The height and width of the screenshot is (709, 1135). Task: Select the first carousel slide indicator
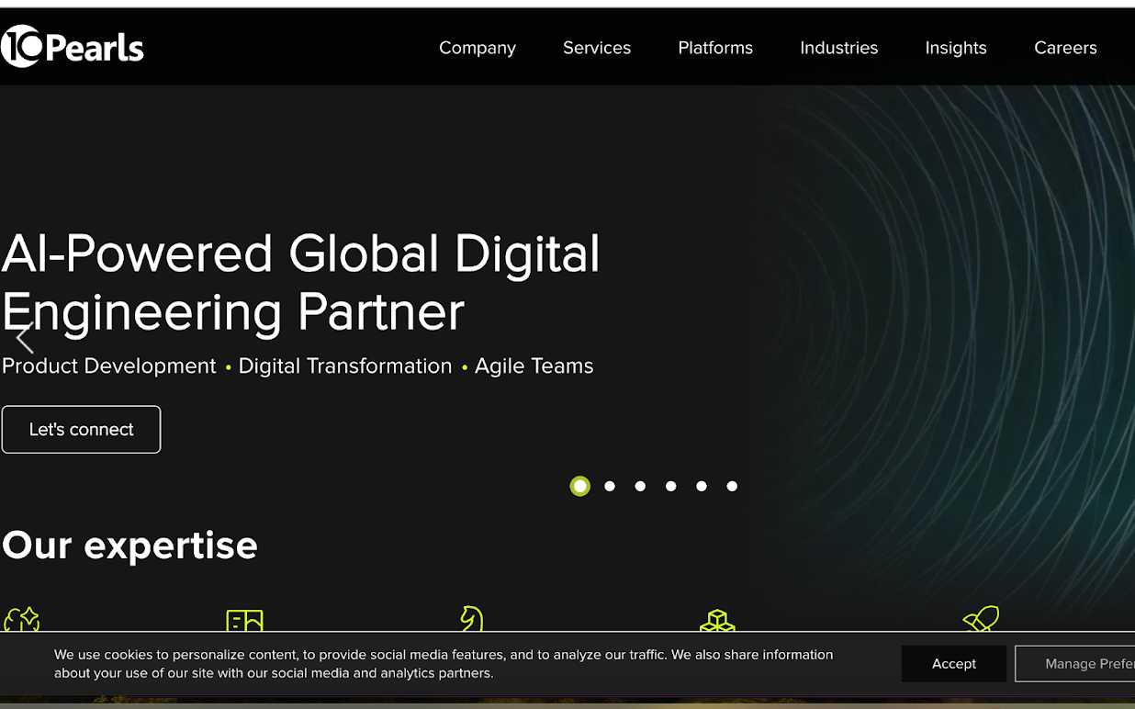click(579, 486)
